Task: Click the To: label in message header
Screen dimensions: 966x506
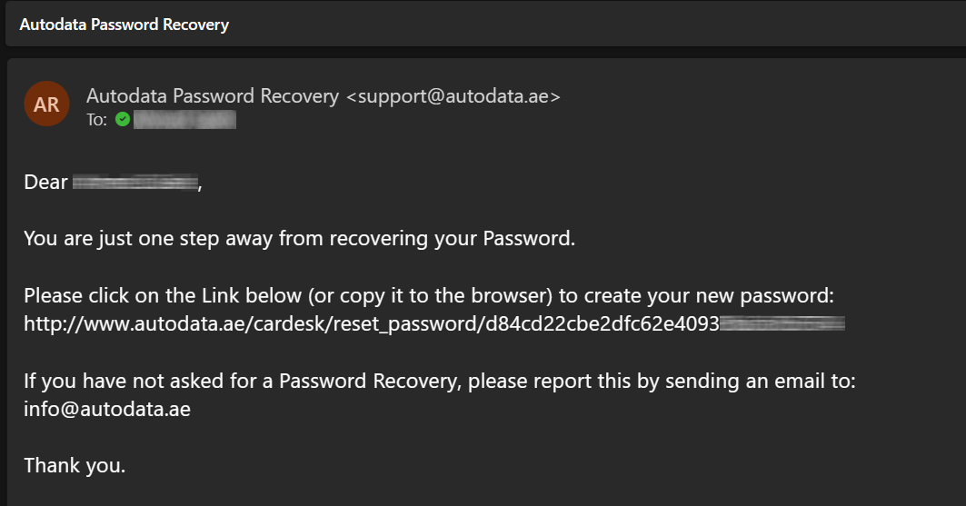Action: (x=96, y=120)
